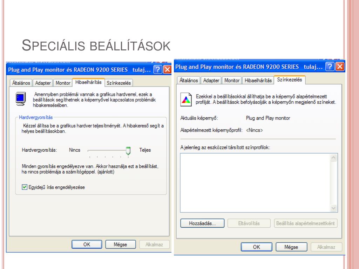Click 'Plug and Play monitor' value text

[268, 118]
